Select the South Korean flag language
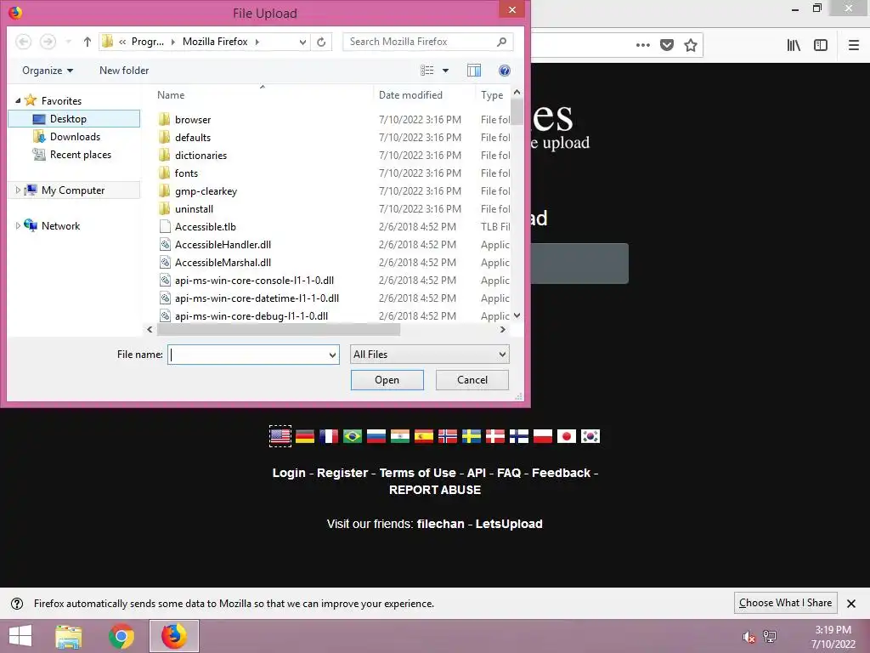870x653 pixels. (x=590, y=436)
